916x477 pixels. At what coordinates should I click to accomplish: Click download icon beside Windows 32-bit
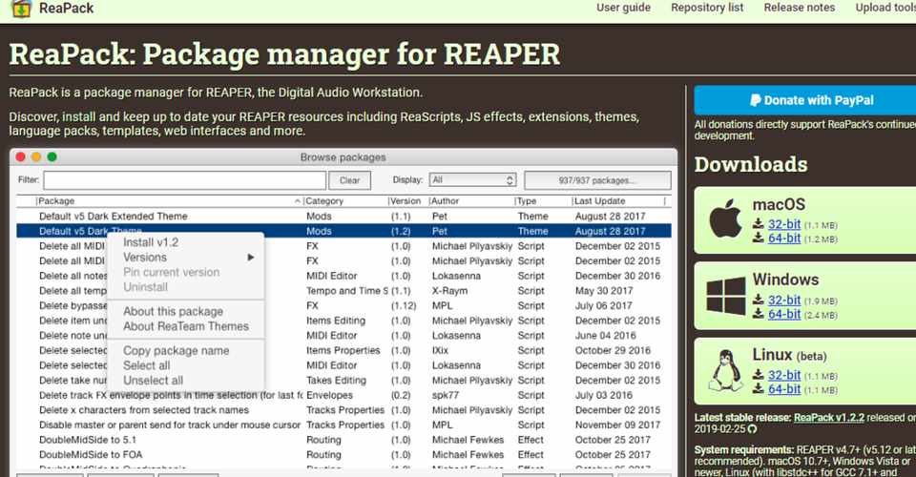tap(759, 300)
